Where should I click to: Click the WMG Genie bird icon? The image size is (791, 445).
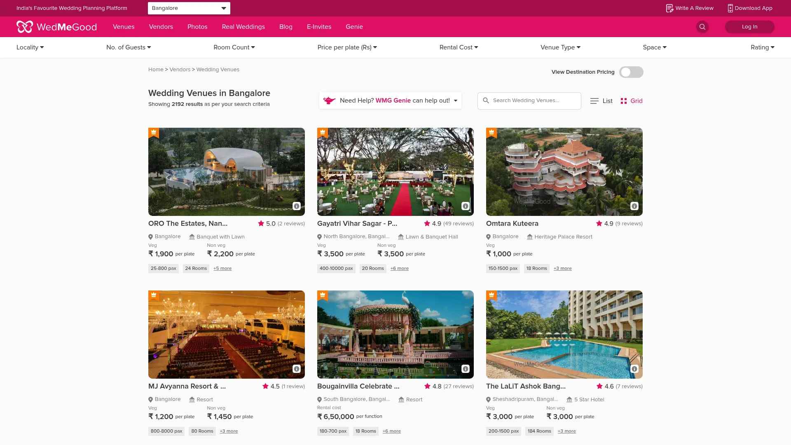pos(330,100)
